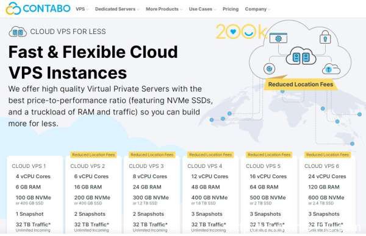Viewport: 366px width, 236px height.
Task: Click the Contabo cloud logo icon
Action: (x=13, y=9)
